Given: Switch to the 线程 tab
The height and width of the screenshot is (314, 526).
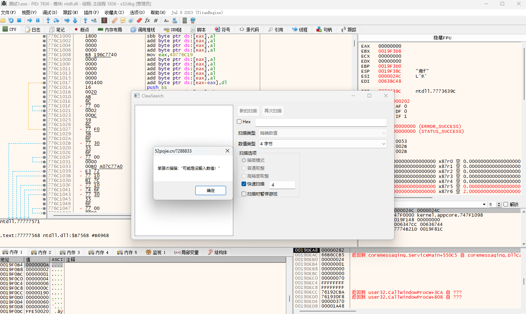Looking at the screenshot, I should click(x=300, y=30).
